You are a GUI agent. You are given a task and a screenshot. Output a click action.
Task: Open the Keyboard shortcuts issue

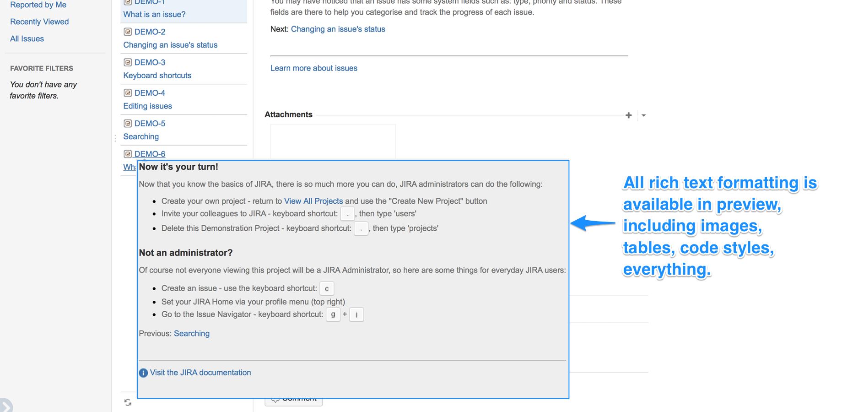[157, 76]
